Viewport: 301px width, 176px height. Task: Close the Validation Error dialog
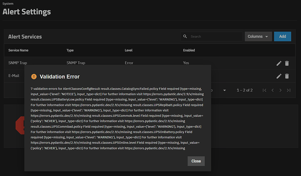(196, 161)
